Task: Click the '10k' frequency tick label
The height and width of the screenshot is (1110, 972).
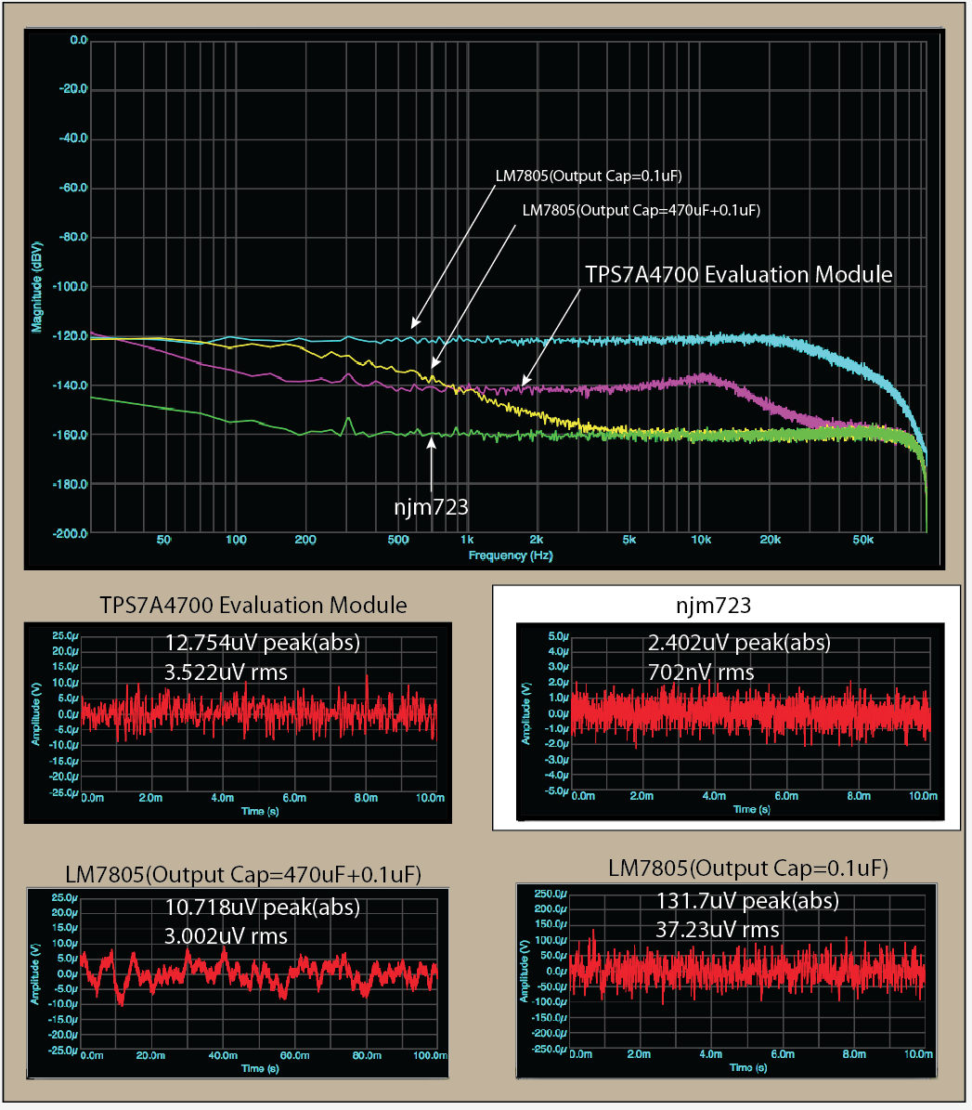Action: (x=701, y=540)
